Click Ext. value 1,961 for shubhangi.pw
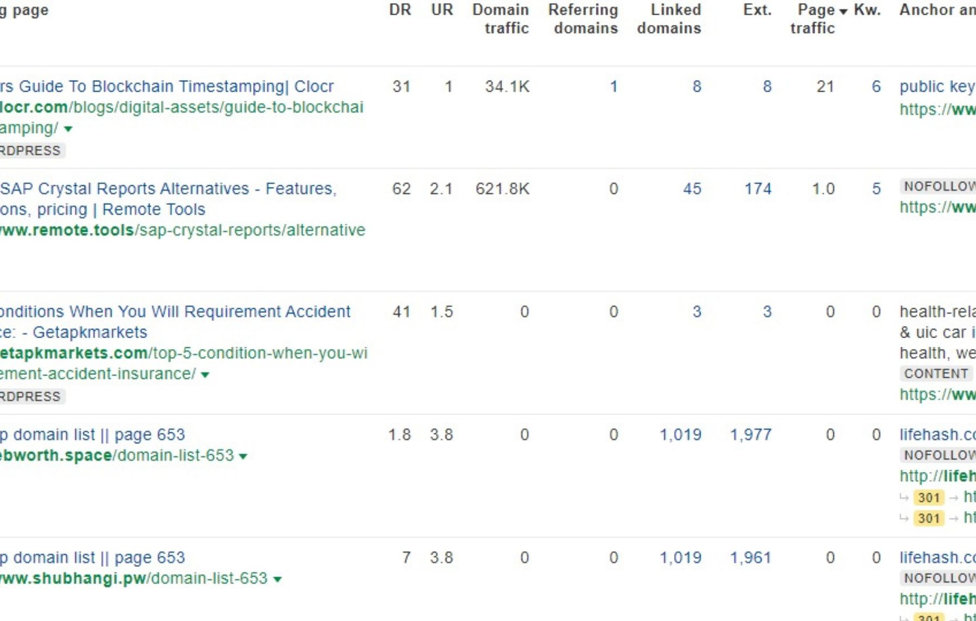The image size is (976, 621). [x=751, y=558]
